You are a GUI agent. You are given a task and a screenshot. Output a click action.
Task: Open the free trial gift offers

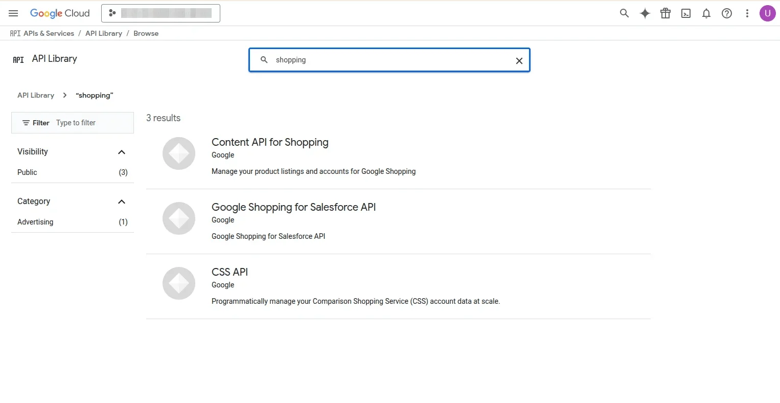click(666, 13)
